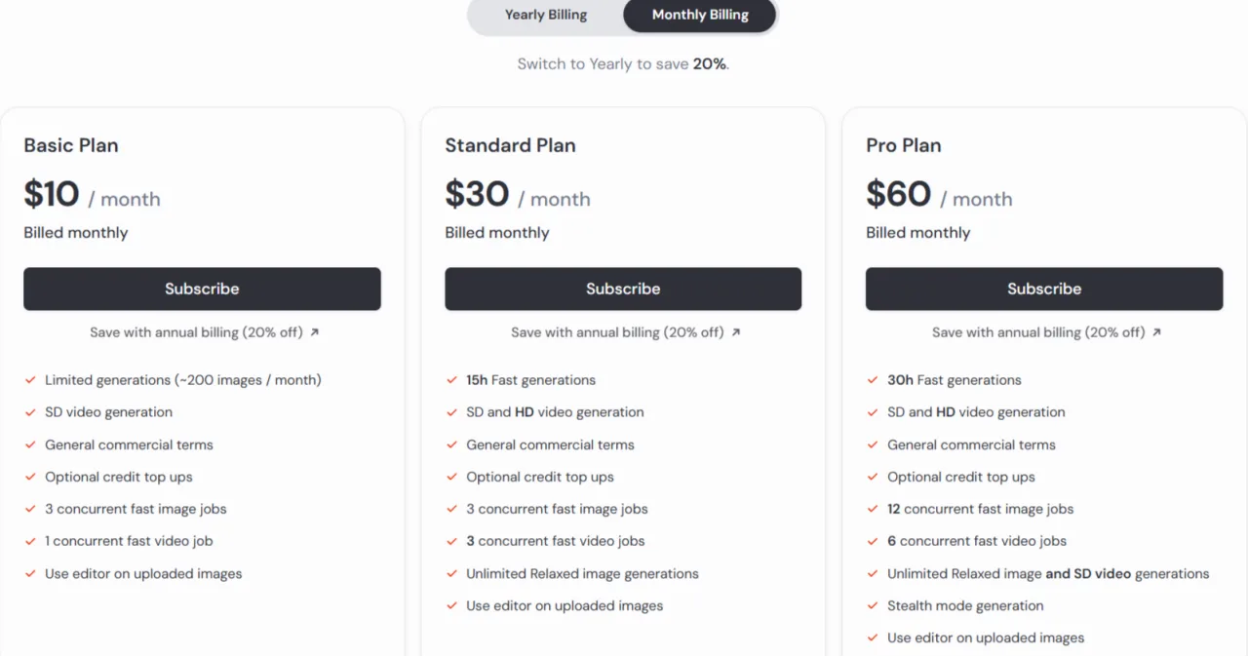This screenshot has height=656, width=1248.
Task: Select the Monthly Billing option
Action: [700, 15]
